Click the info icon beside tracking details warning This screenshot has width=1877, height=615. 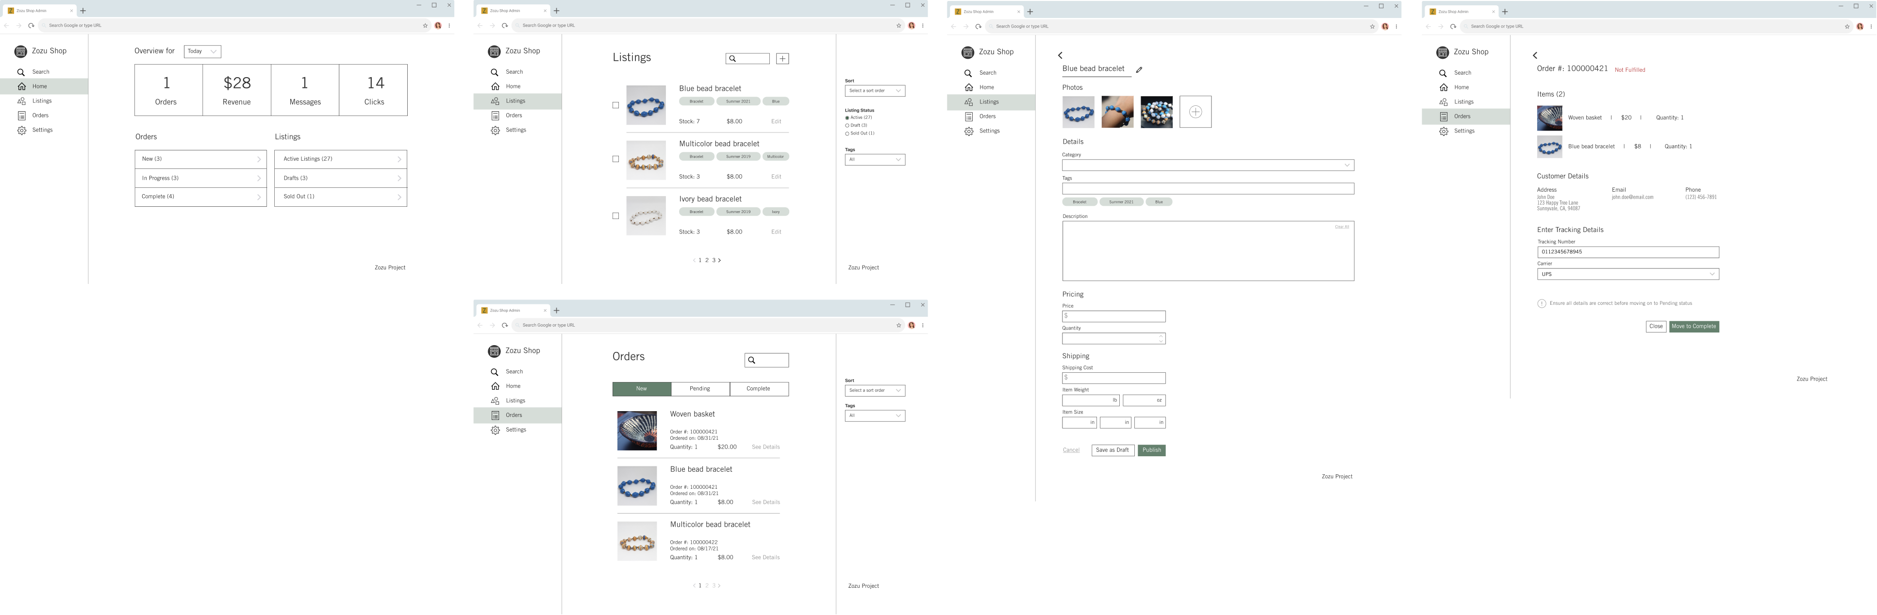[x=1541, y=303]
